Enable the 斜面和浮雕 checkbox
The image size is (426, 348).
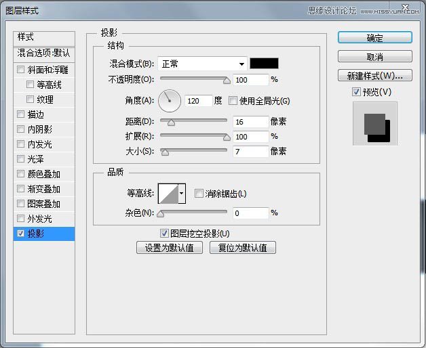(x=20, y=70)
